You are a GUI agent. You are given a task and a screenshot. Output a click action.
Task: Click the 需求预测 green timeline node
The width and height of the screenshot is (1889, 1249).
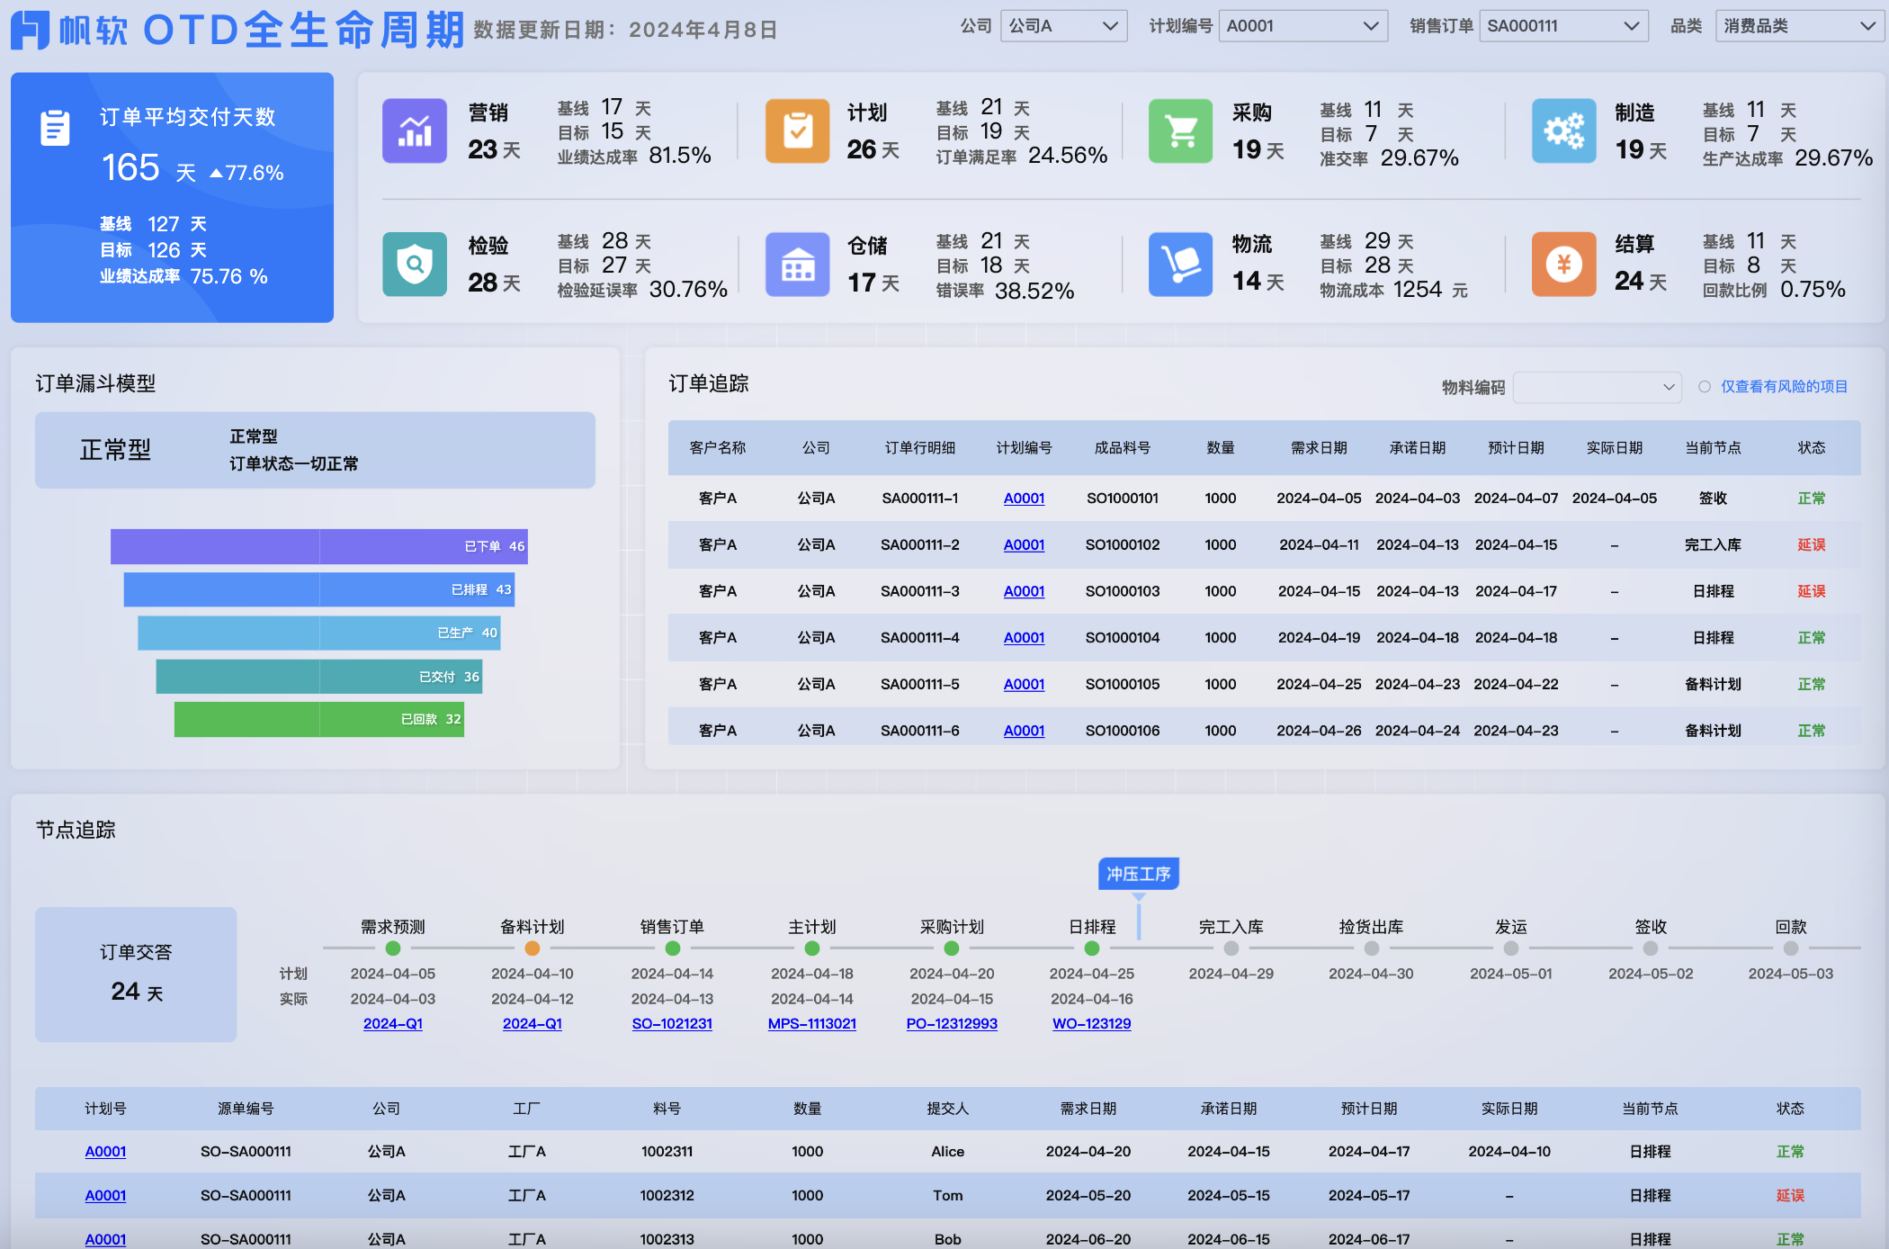point(393,948)
